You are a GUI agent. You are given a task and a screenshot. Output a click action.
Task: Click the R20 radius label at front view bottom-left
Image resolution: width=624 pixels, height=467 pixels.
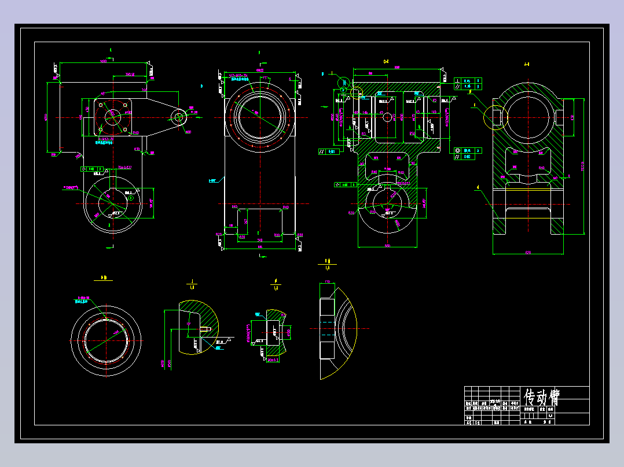[218, 235]
